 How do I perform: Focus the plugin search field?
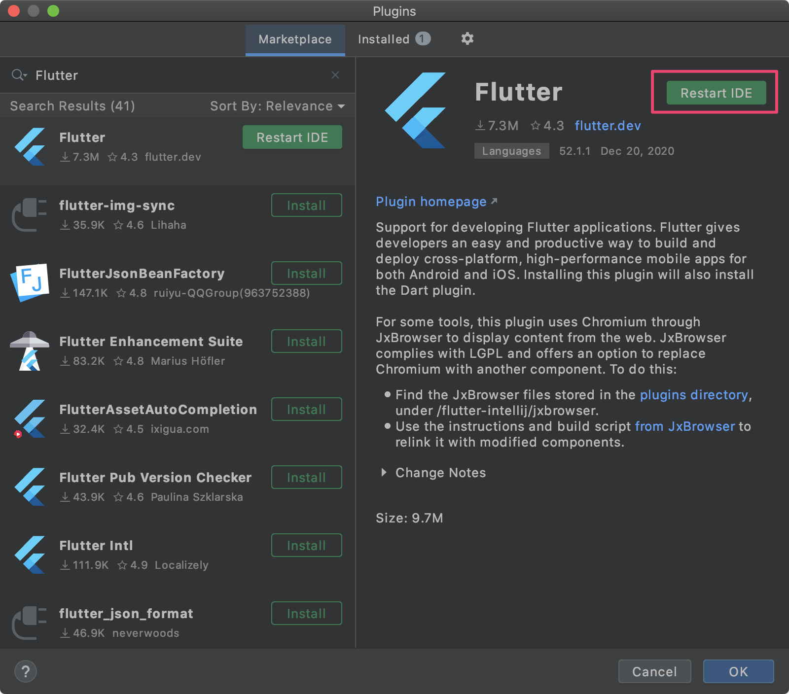(x=178, y=75)
